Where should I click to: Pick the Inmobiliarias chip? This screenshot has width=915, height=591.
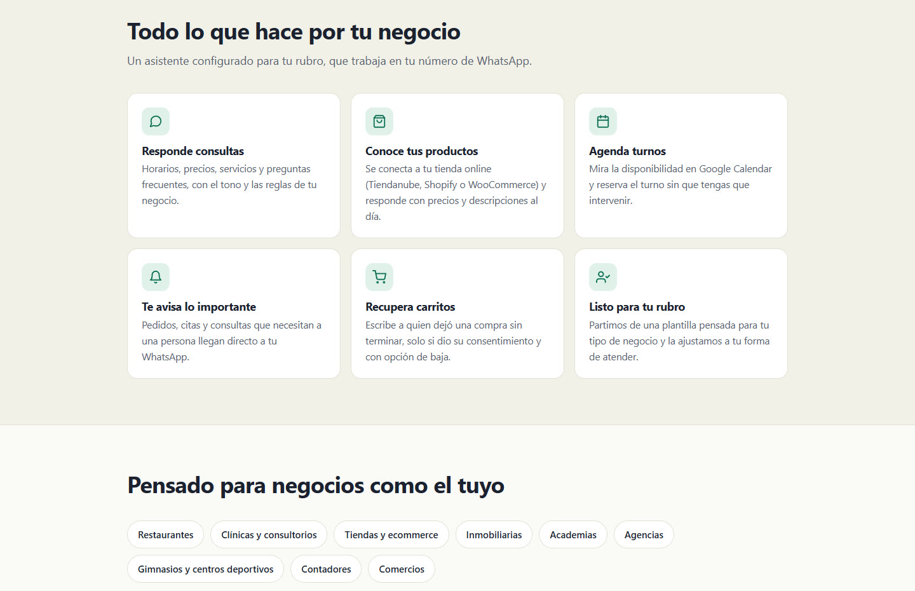click(x=494, y=534)
